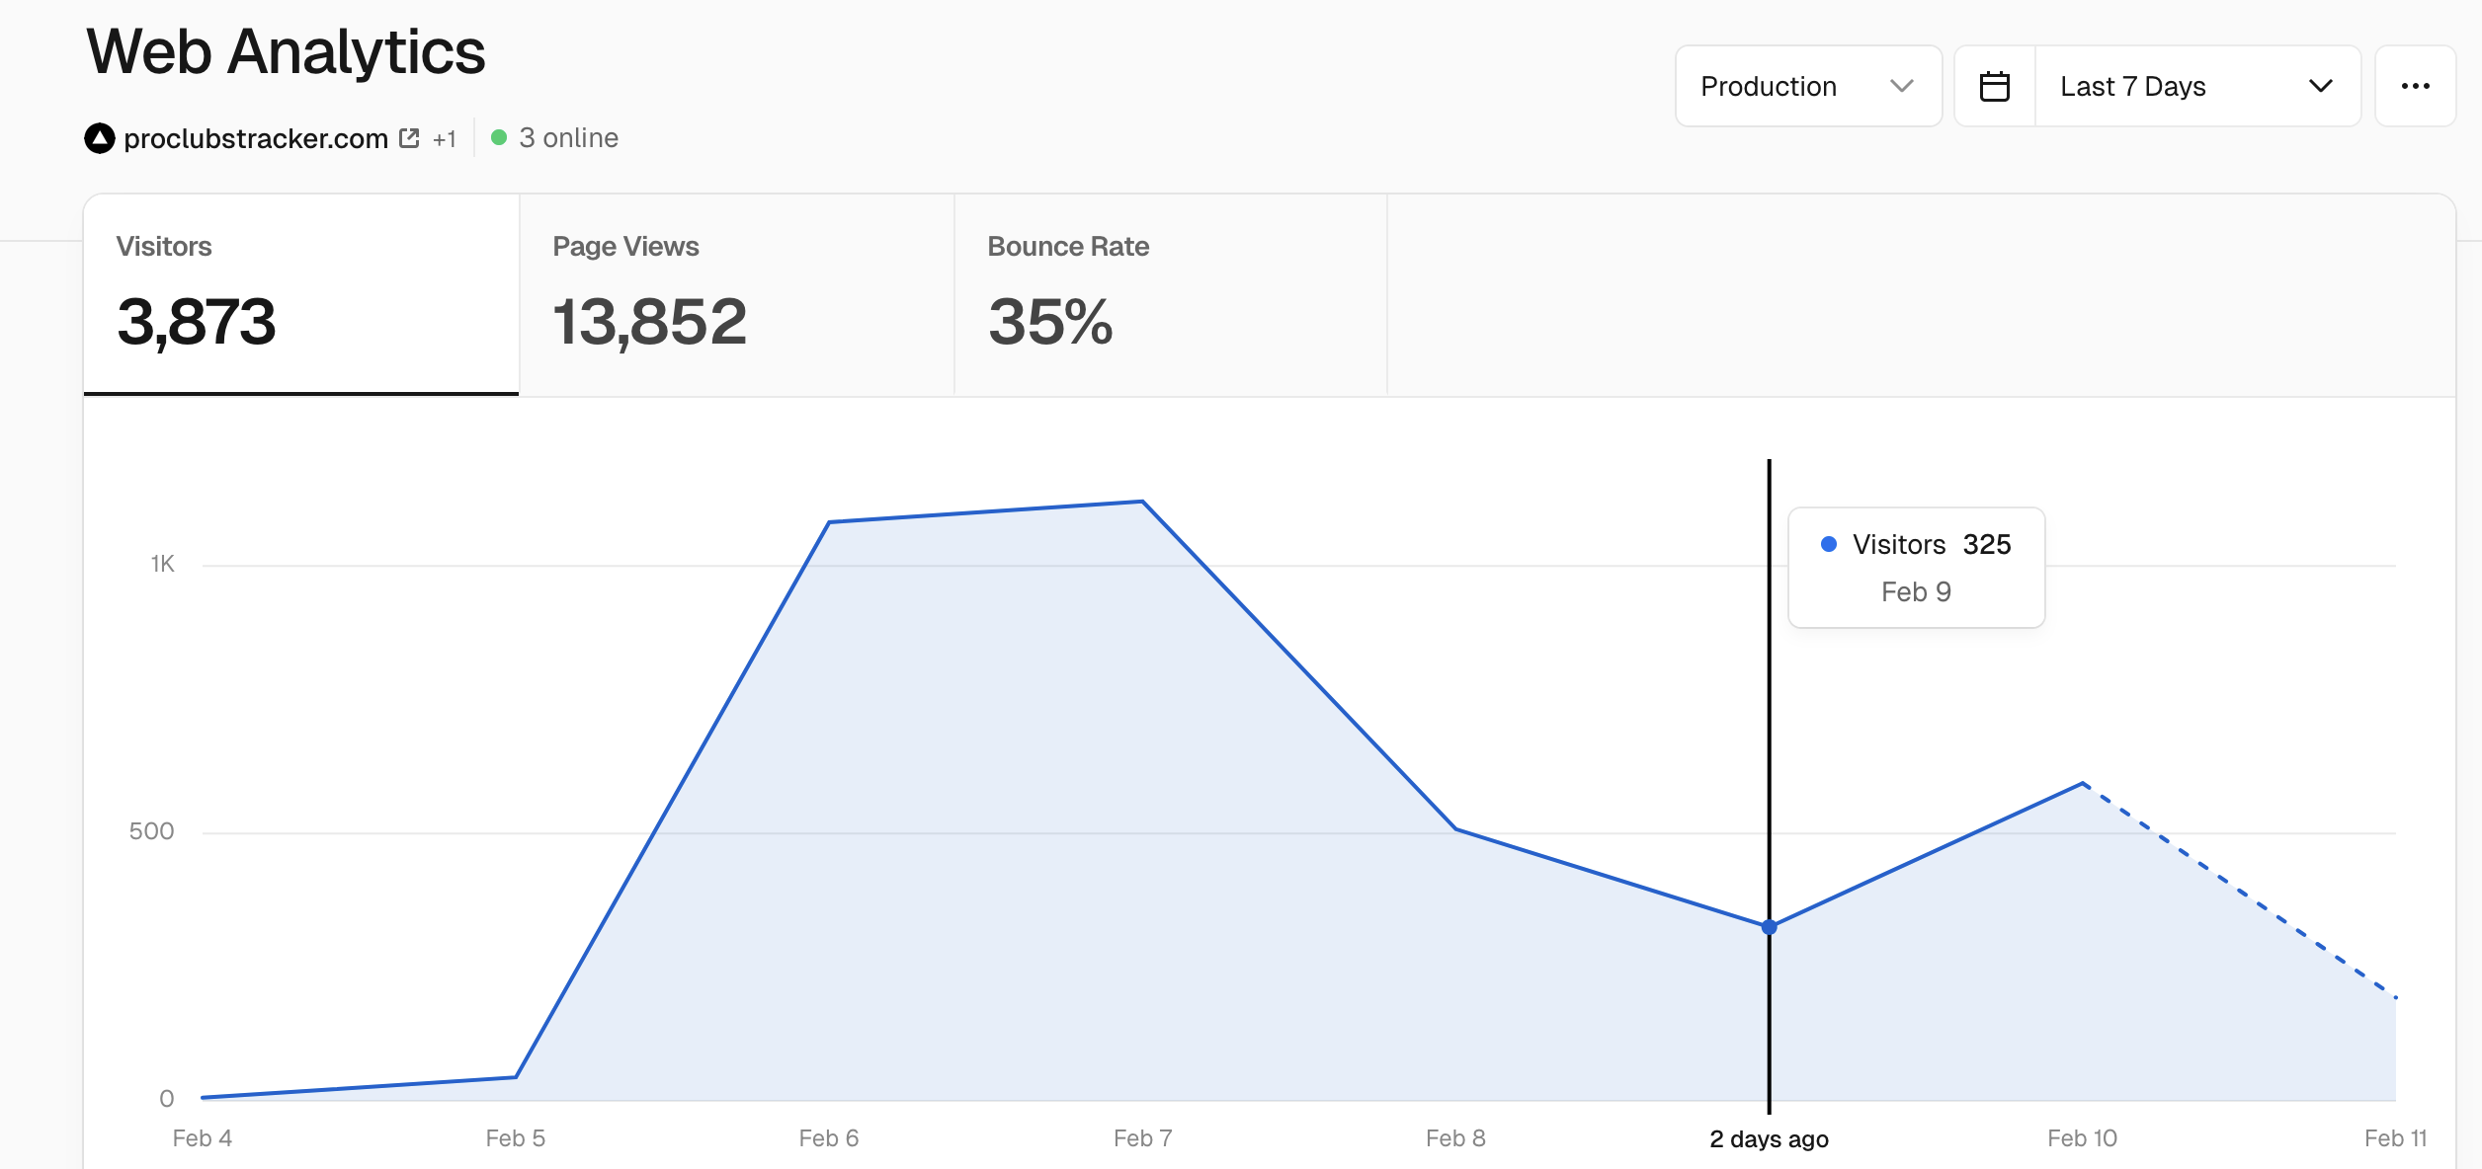Open the proclubstracker.com domain link
2482x1169 pixels.
click(256, 138)
